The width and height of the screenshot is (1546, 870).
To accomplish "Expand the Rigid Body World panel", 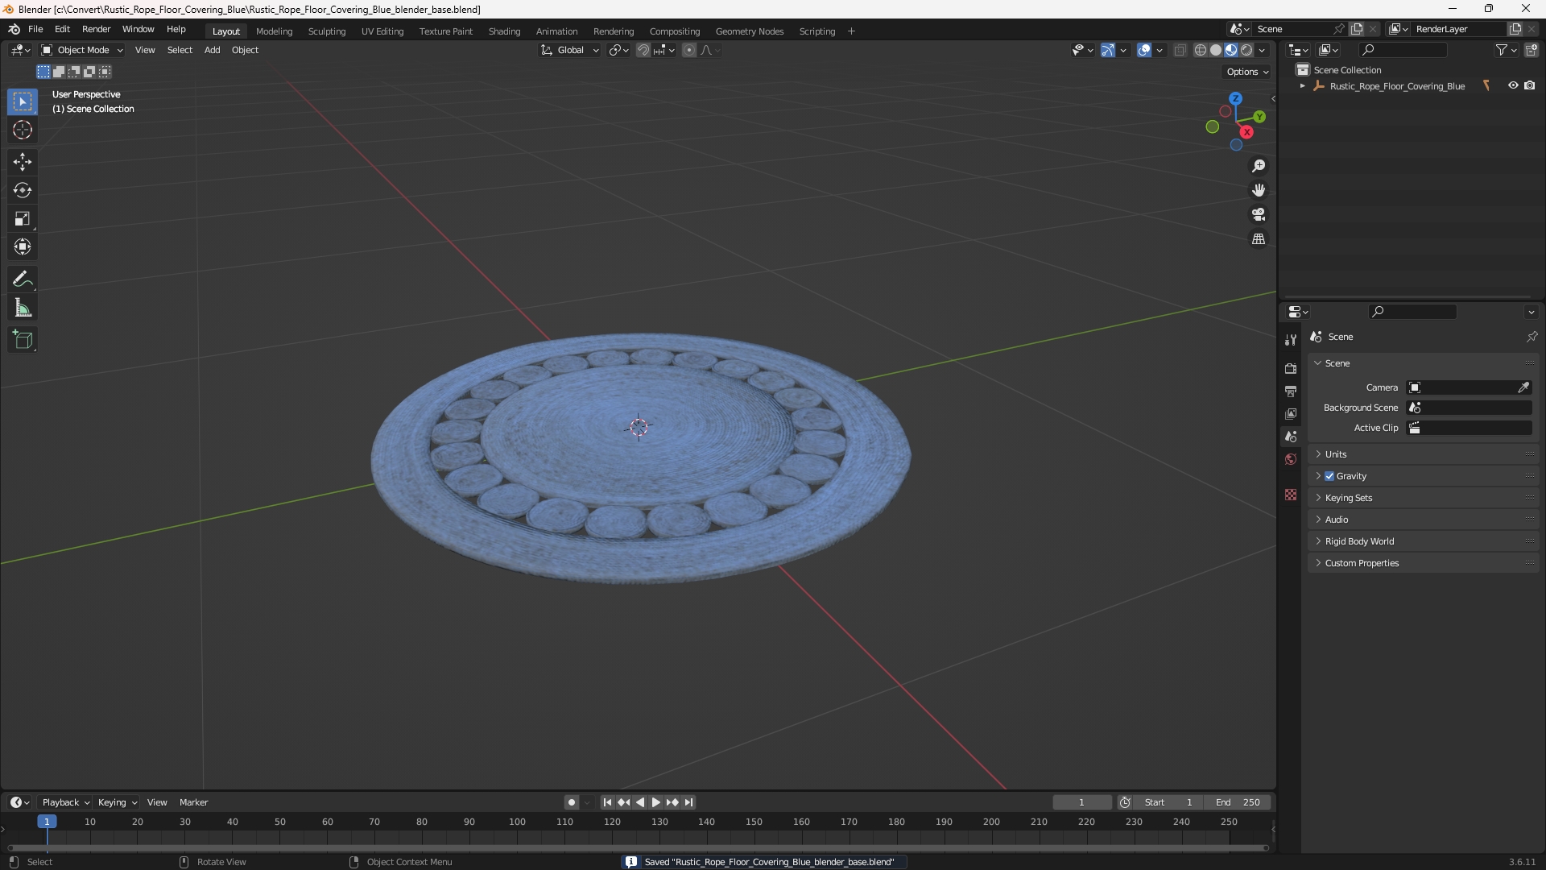I will [1424, 541].
